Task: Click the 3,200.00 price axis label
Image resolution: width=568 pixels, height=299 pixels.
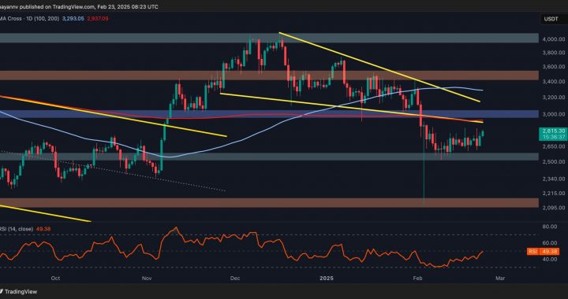Action: point(555,98)
